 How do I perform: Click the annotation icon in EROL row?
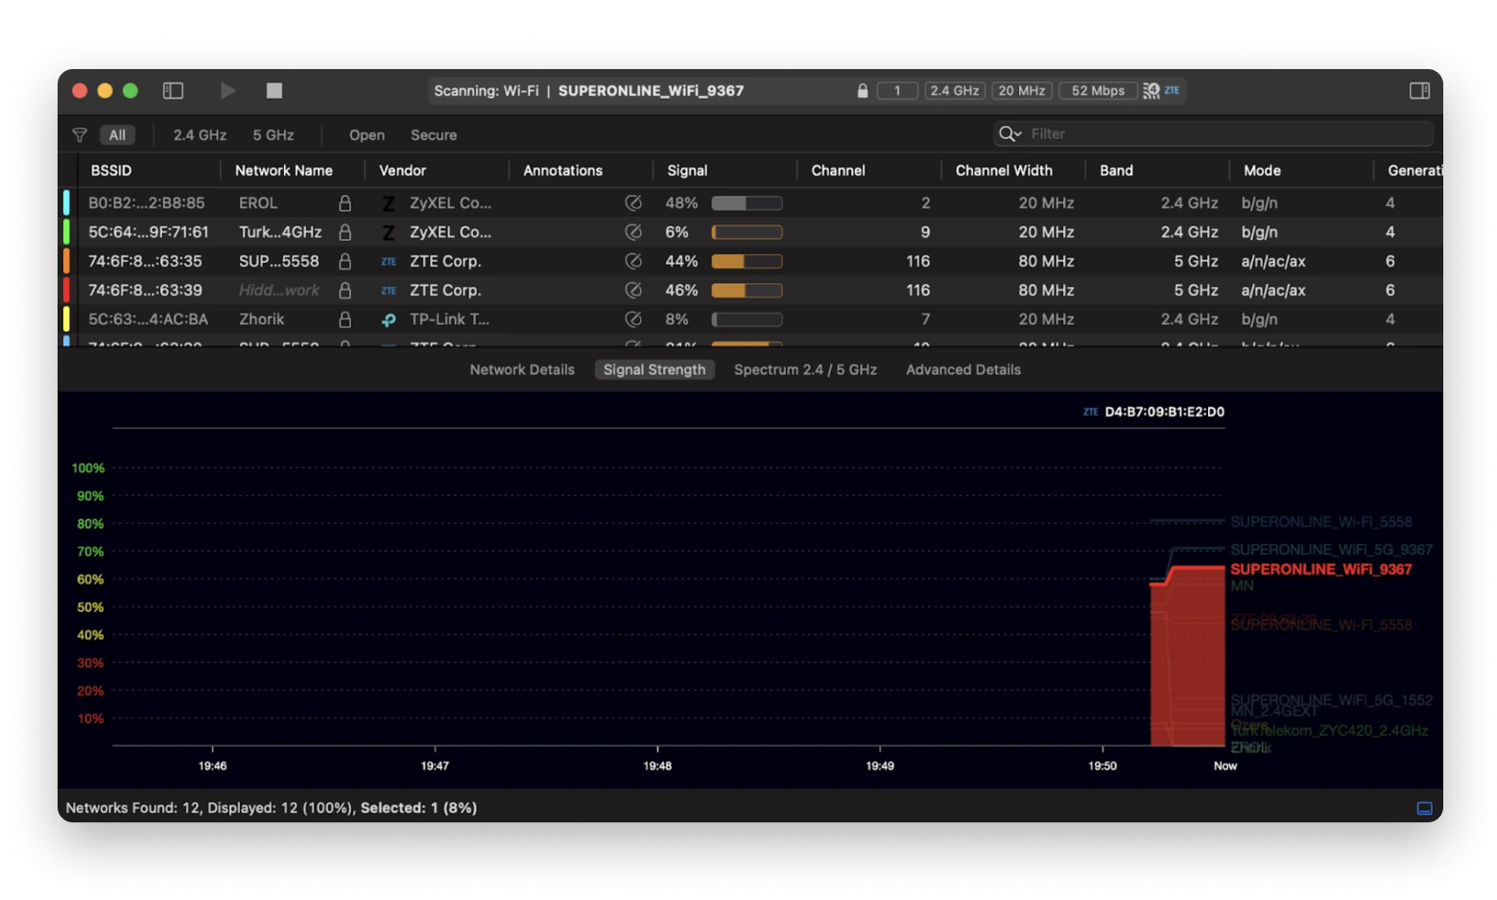pos(633,202)
